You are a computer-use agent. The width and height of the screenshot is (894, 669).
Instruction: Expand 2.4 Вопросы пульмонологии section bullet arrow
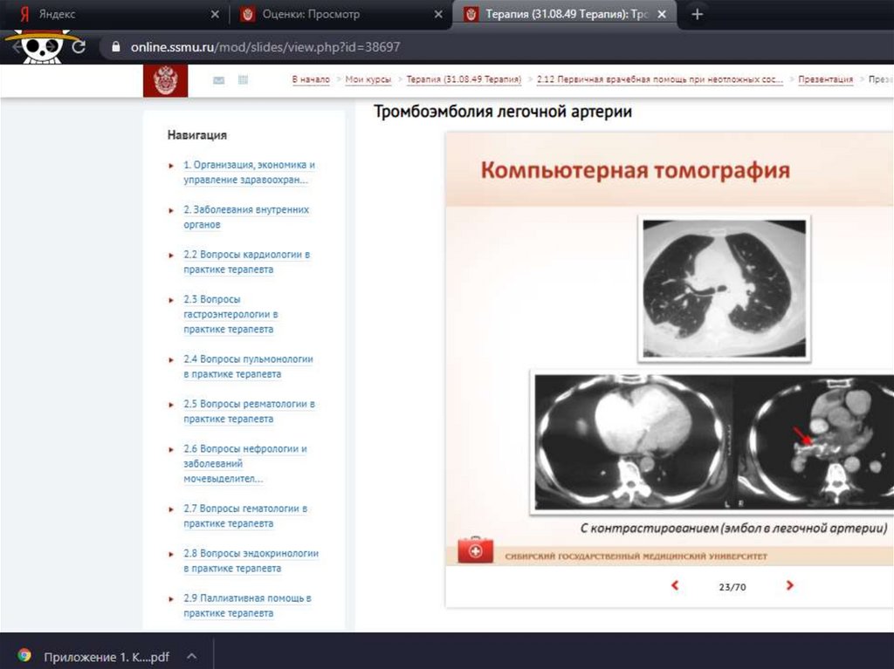tap(172, 360)
